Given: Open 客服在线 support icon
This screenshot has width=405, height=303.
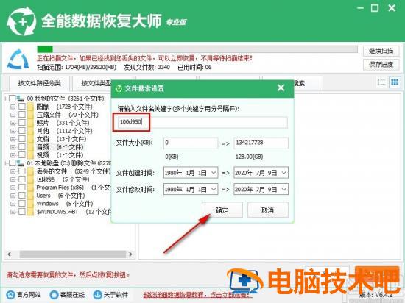Looking at the screenshot, I should [54, 294].
